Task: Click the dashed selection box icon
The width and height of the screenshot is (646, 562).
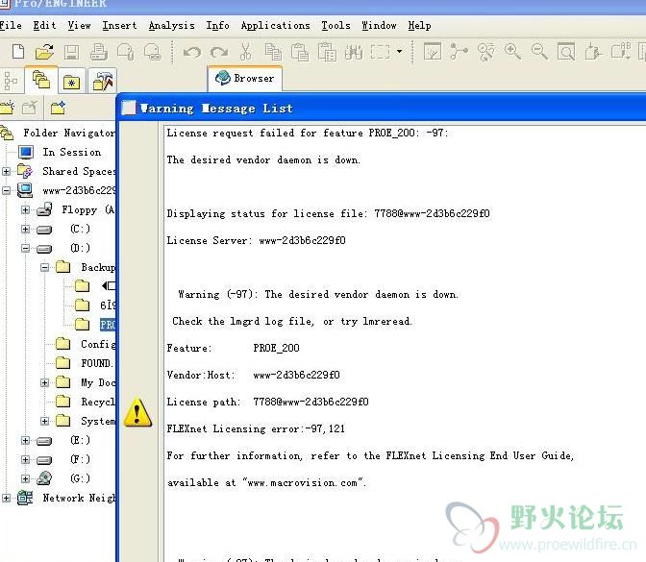Action: (380, 52)
